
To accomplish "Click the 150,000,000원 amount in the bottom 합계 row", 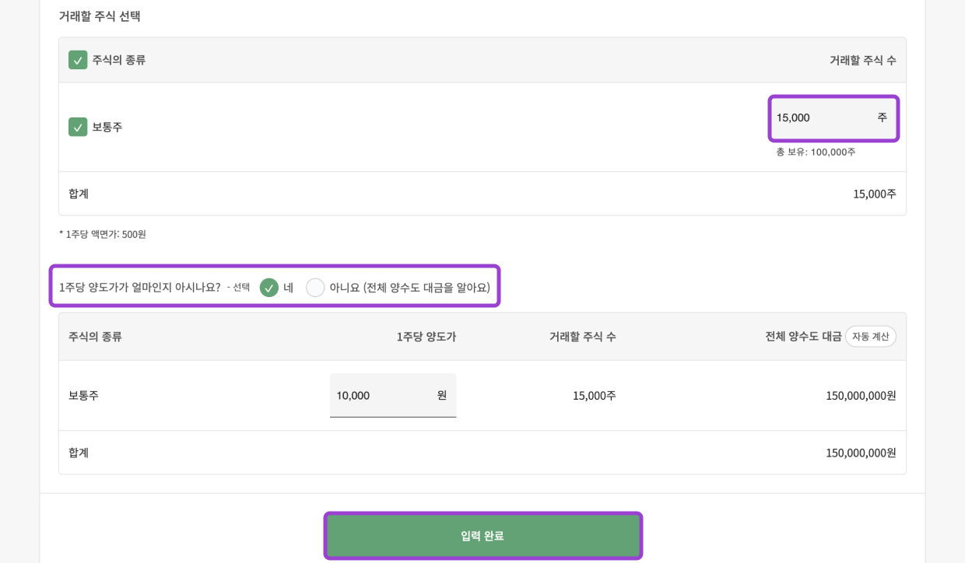I will pos(860,453).
